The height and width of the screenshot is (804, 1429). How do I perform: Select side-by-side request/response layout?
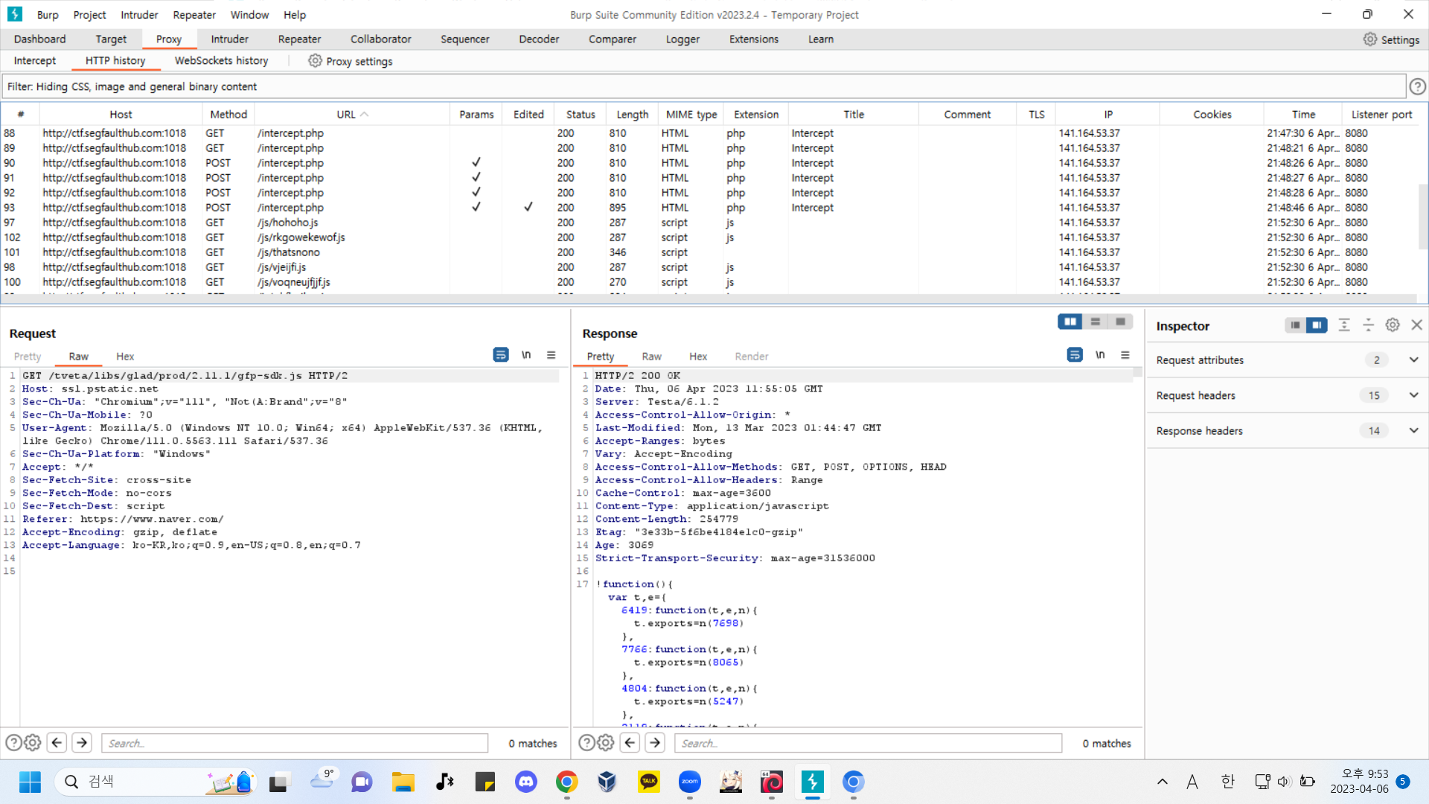[1070, 322]
